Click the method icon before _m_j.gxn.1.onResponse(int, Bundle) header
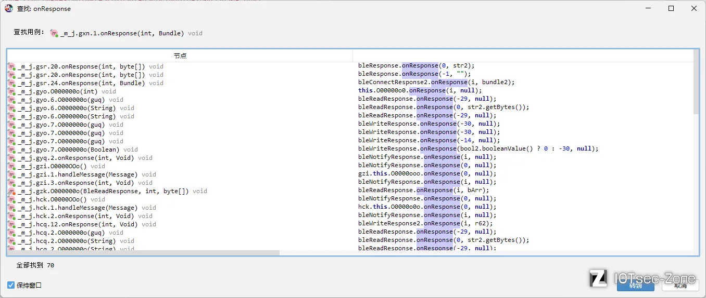 [x=54, y=33]
